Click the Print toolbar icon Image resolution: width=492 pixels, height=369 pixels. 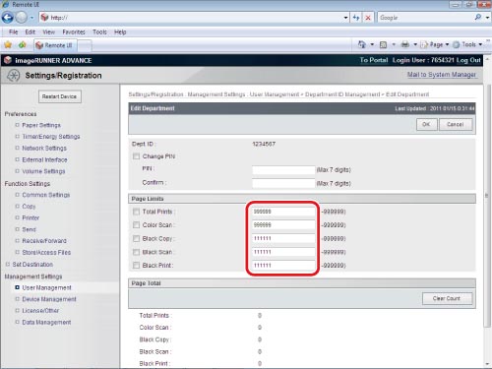[x=405, y=44]
